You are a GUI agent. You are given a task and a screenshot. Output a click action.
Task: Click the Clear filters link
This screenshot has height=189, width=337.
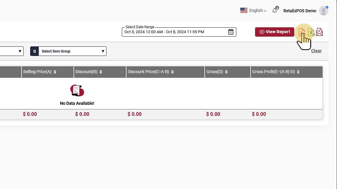click(x=316, y=51)
